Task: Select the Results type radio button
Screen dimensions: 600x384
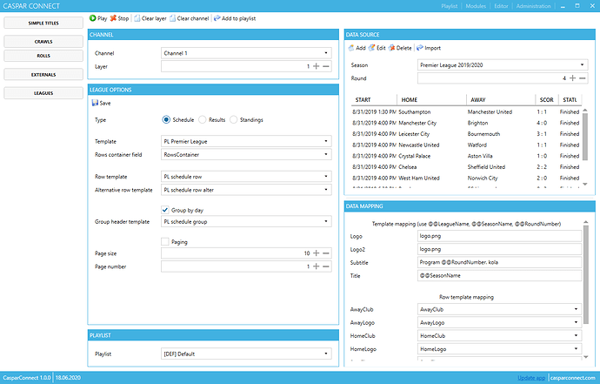Action: tap(203, 119)
